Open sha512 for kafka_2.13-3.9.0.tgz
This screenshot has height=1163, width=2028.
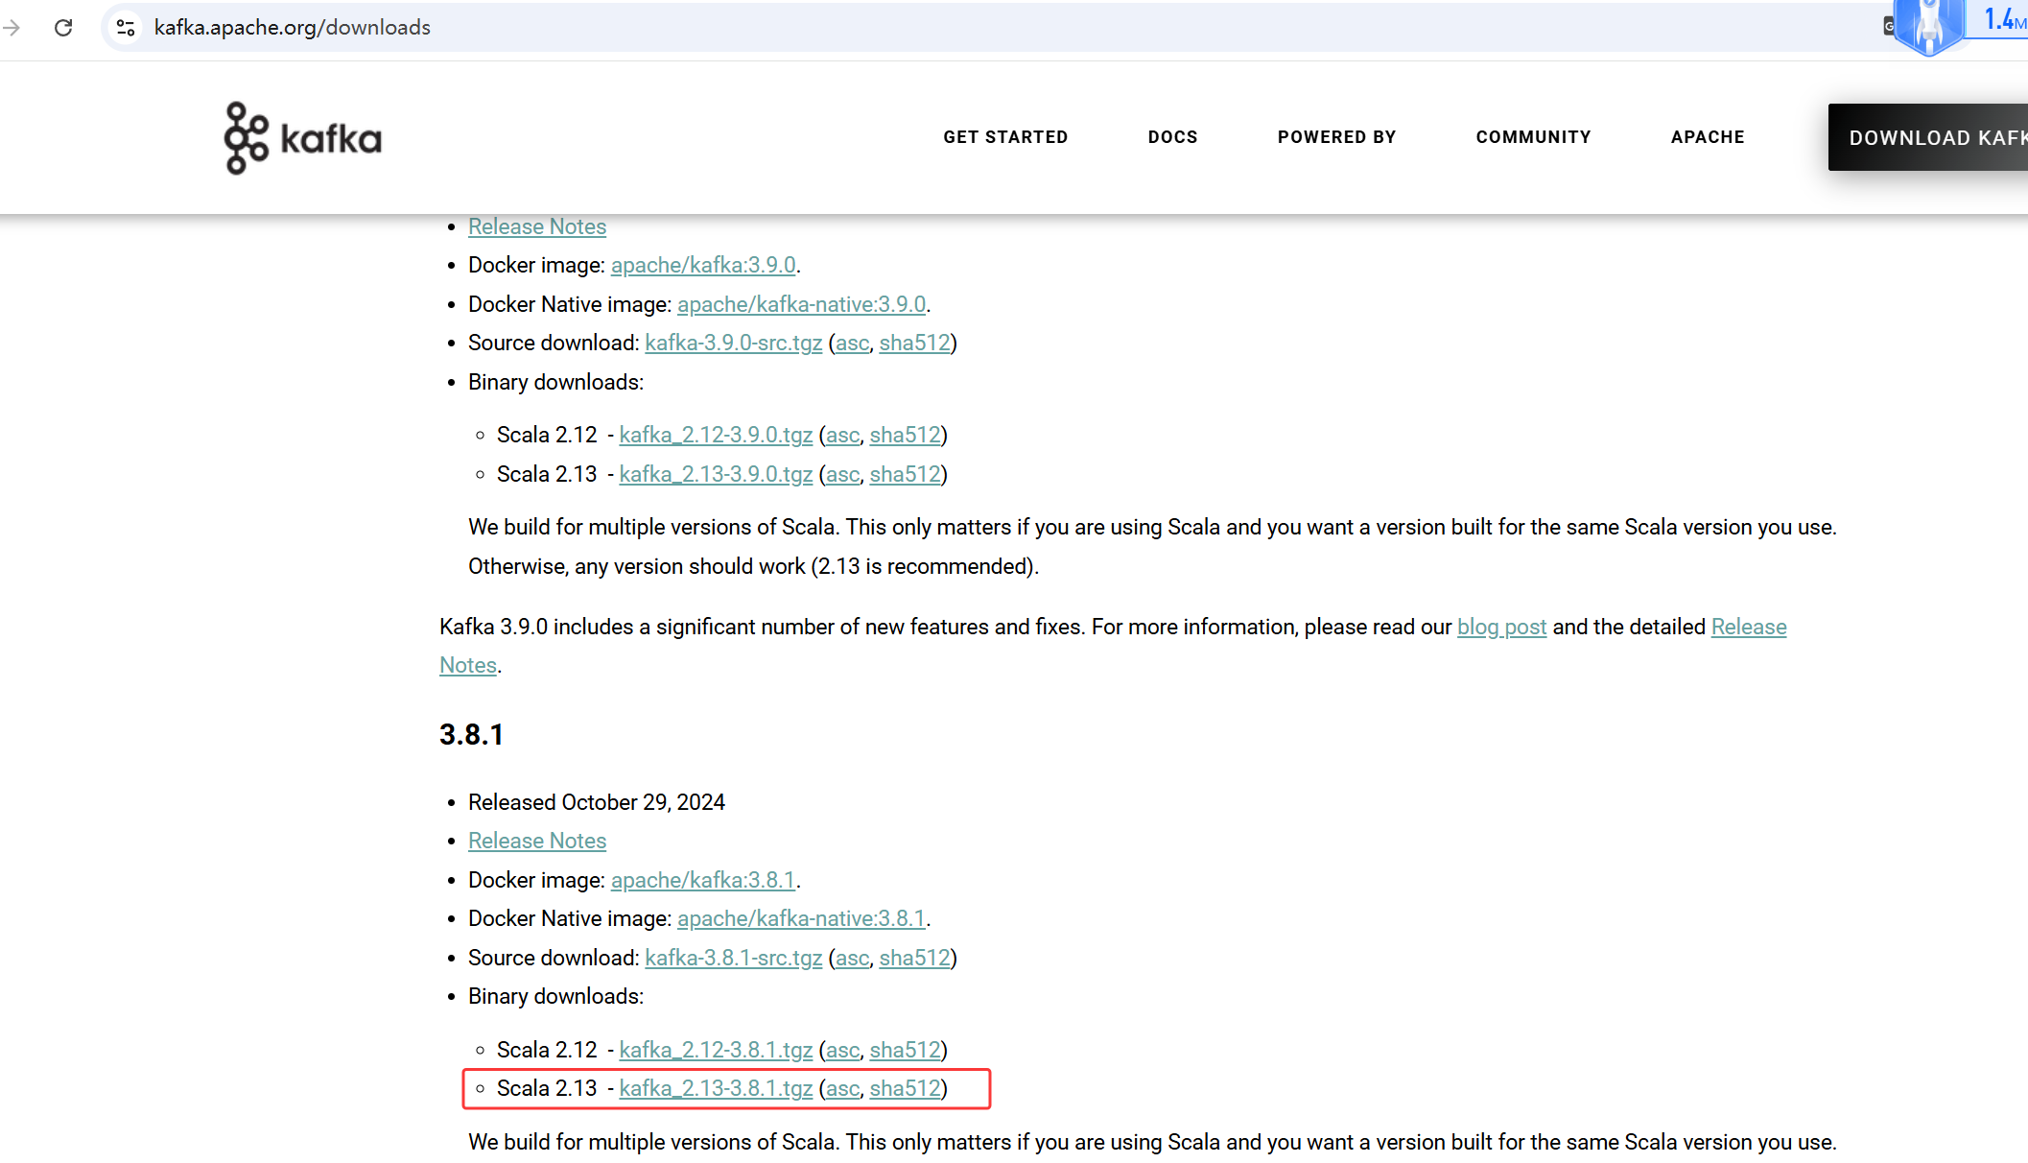coord(905,474)
